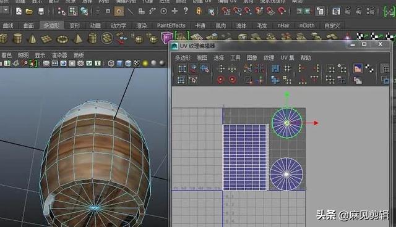Image resolution: width=396 pixels, height=227 pixels.
Task: Open UV editor 帮助 menu
Action: pyautogui.click(x=306, y=57)
